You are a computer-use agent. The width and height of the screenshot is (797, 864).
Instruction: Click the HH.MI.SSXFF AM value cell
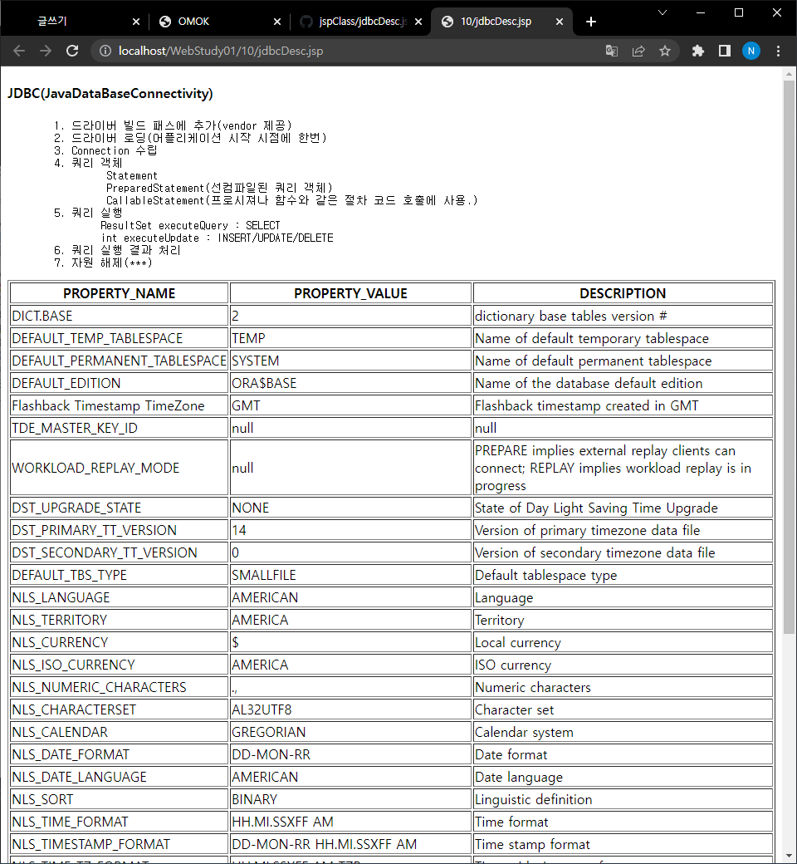[350, 822]
